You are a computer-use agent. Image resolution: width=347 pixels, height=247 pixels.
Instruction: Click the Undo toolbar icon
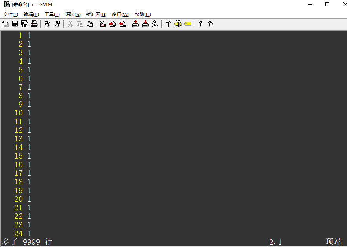(x=48, y=24)
